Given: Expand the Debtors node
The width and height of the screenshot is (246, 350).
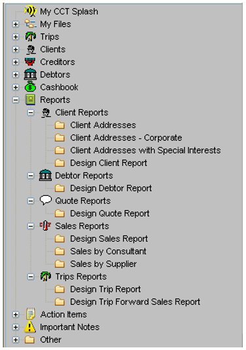Looking at the screenshot, I should (16, 74).
